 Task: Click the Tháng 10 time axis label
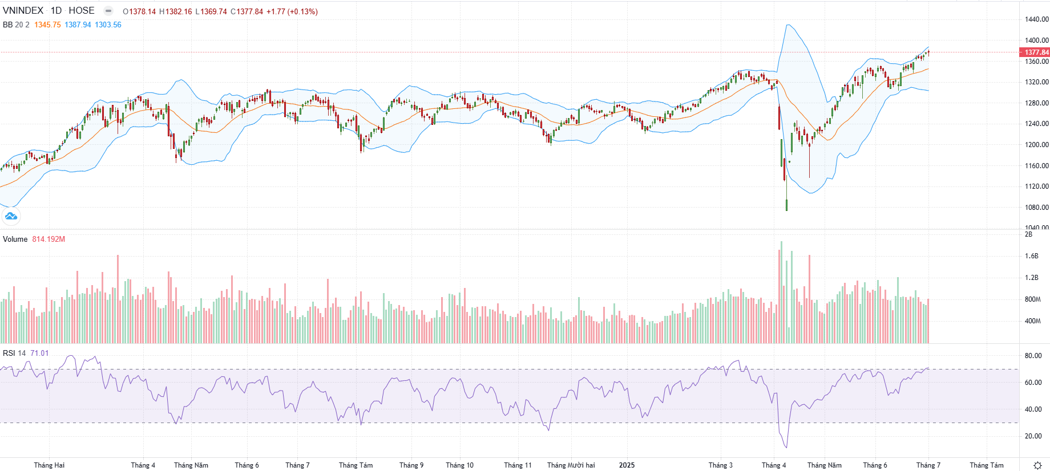pyautogui.click(x=459, y=465)
